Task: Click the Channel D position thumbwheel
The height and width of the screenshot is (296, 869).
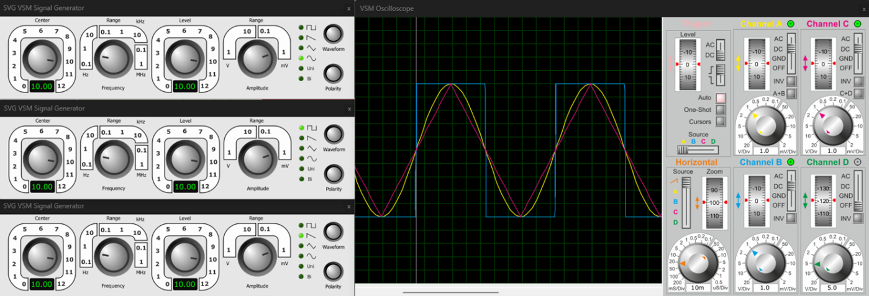Action: [823, 202]
